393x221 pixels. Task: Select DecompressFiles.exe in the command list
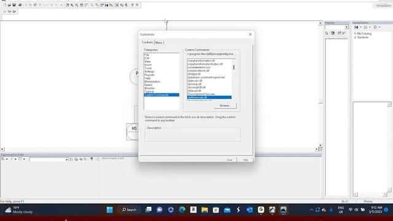point(201,94)
